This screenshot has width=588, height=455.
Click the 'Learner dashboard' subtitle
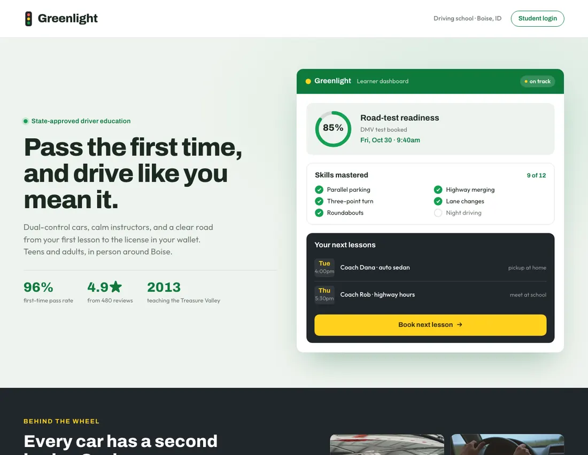point(383,81)
